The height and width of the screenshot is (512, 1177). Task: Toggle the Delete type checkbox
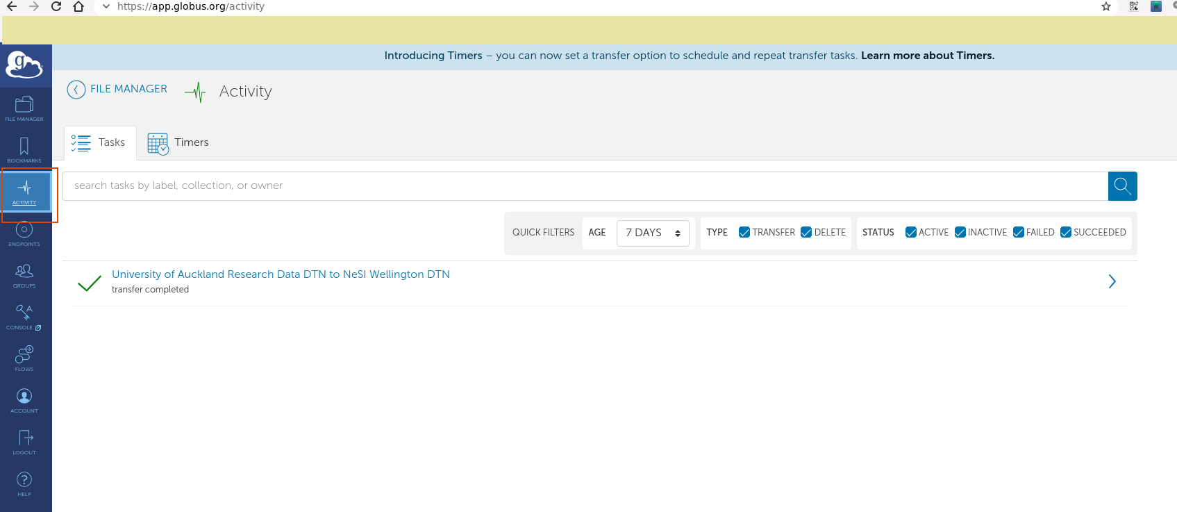click(x=806, y=232)
